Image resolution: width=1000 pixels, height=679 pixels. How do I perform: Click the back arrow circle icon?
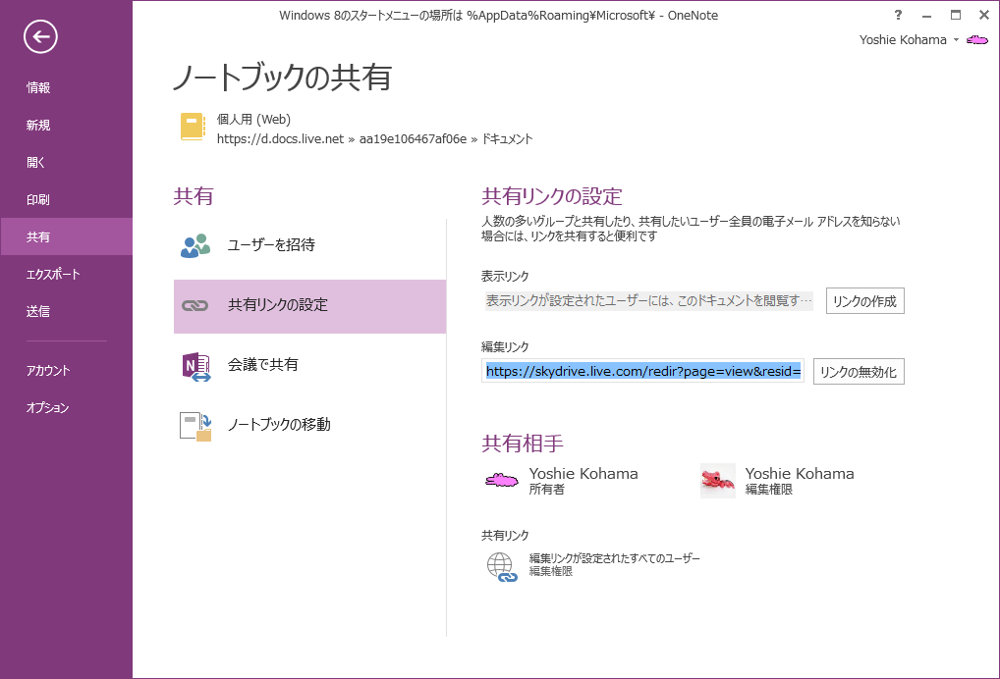(x=41, y=37)
